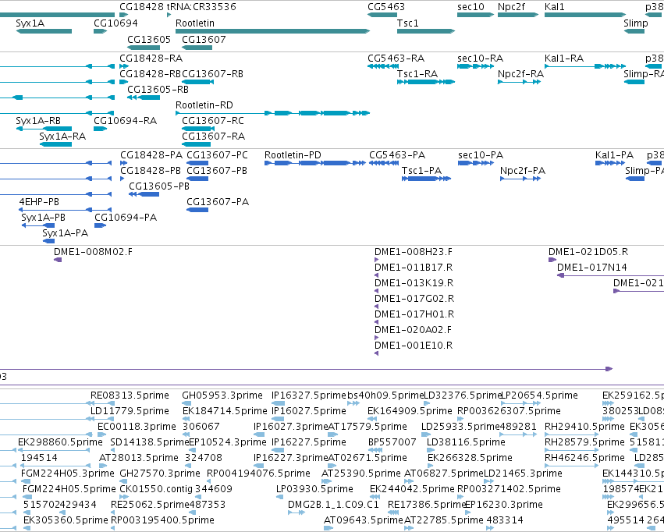Select the Kal1 gene label

(554, 7)
